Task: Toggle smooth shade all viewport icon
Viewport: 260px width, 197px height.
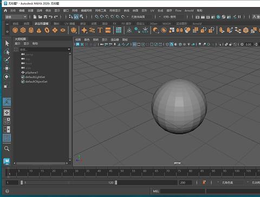Action: [171, 44]
